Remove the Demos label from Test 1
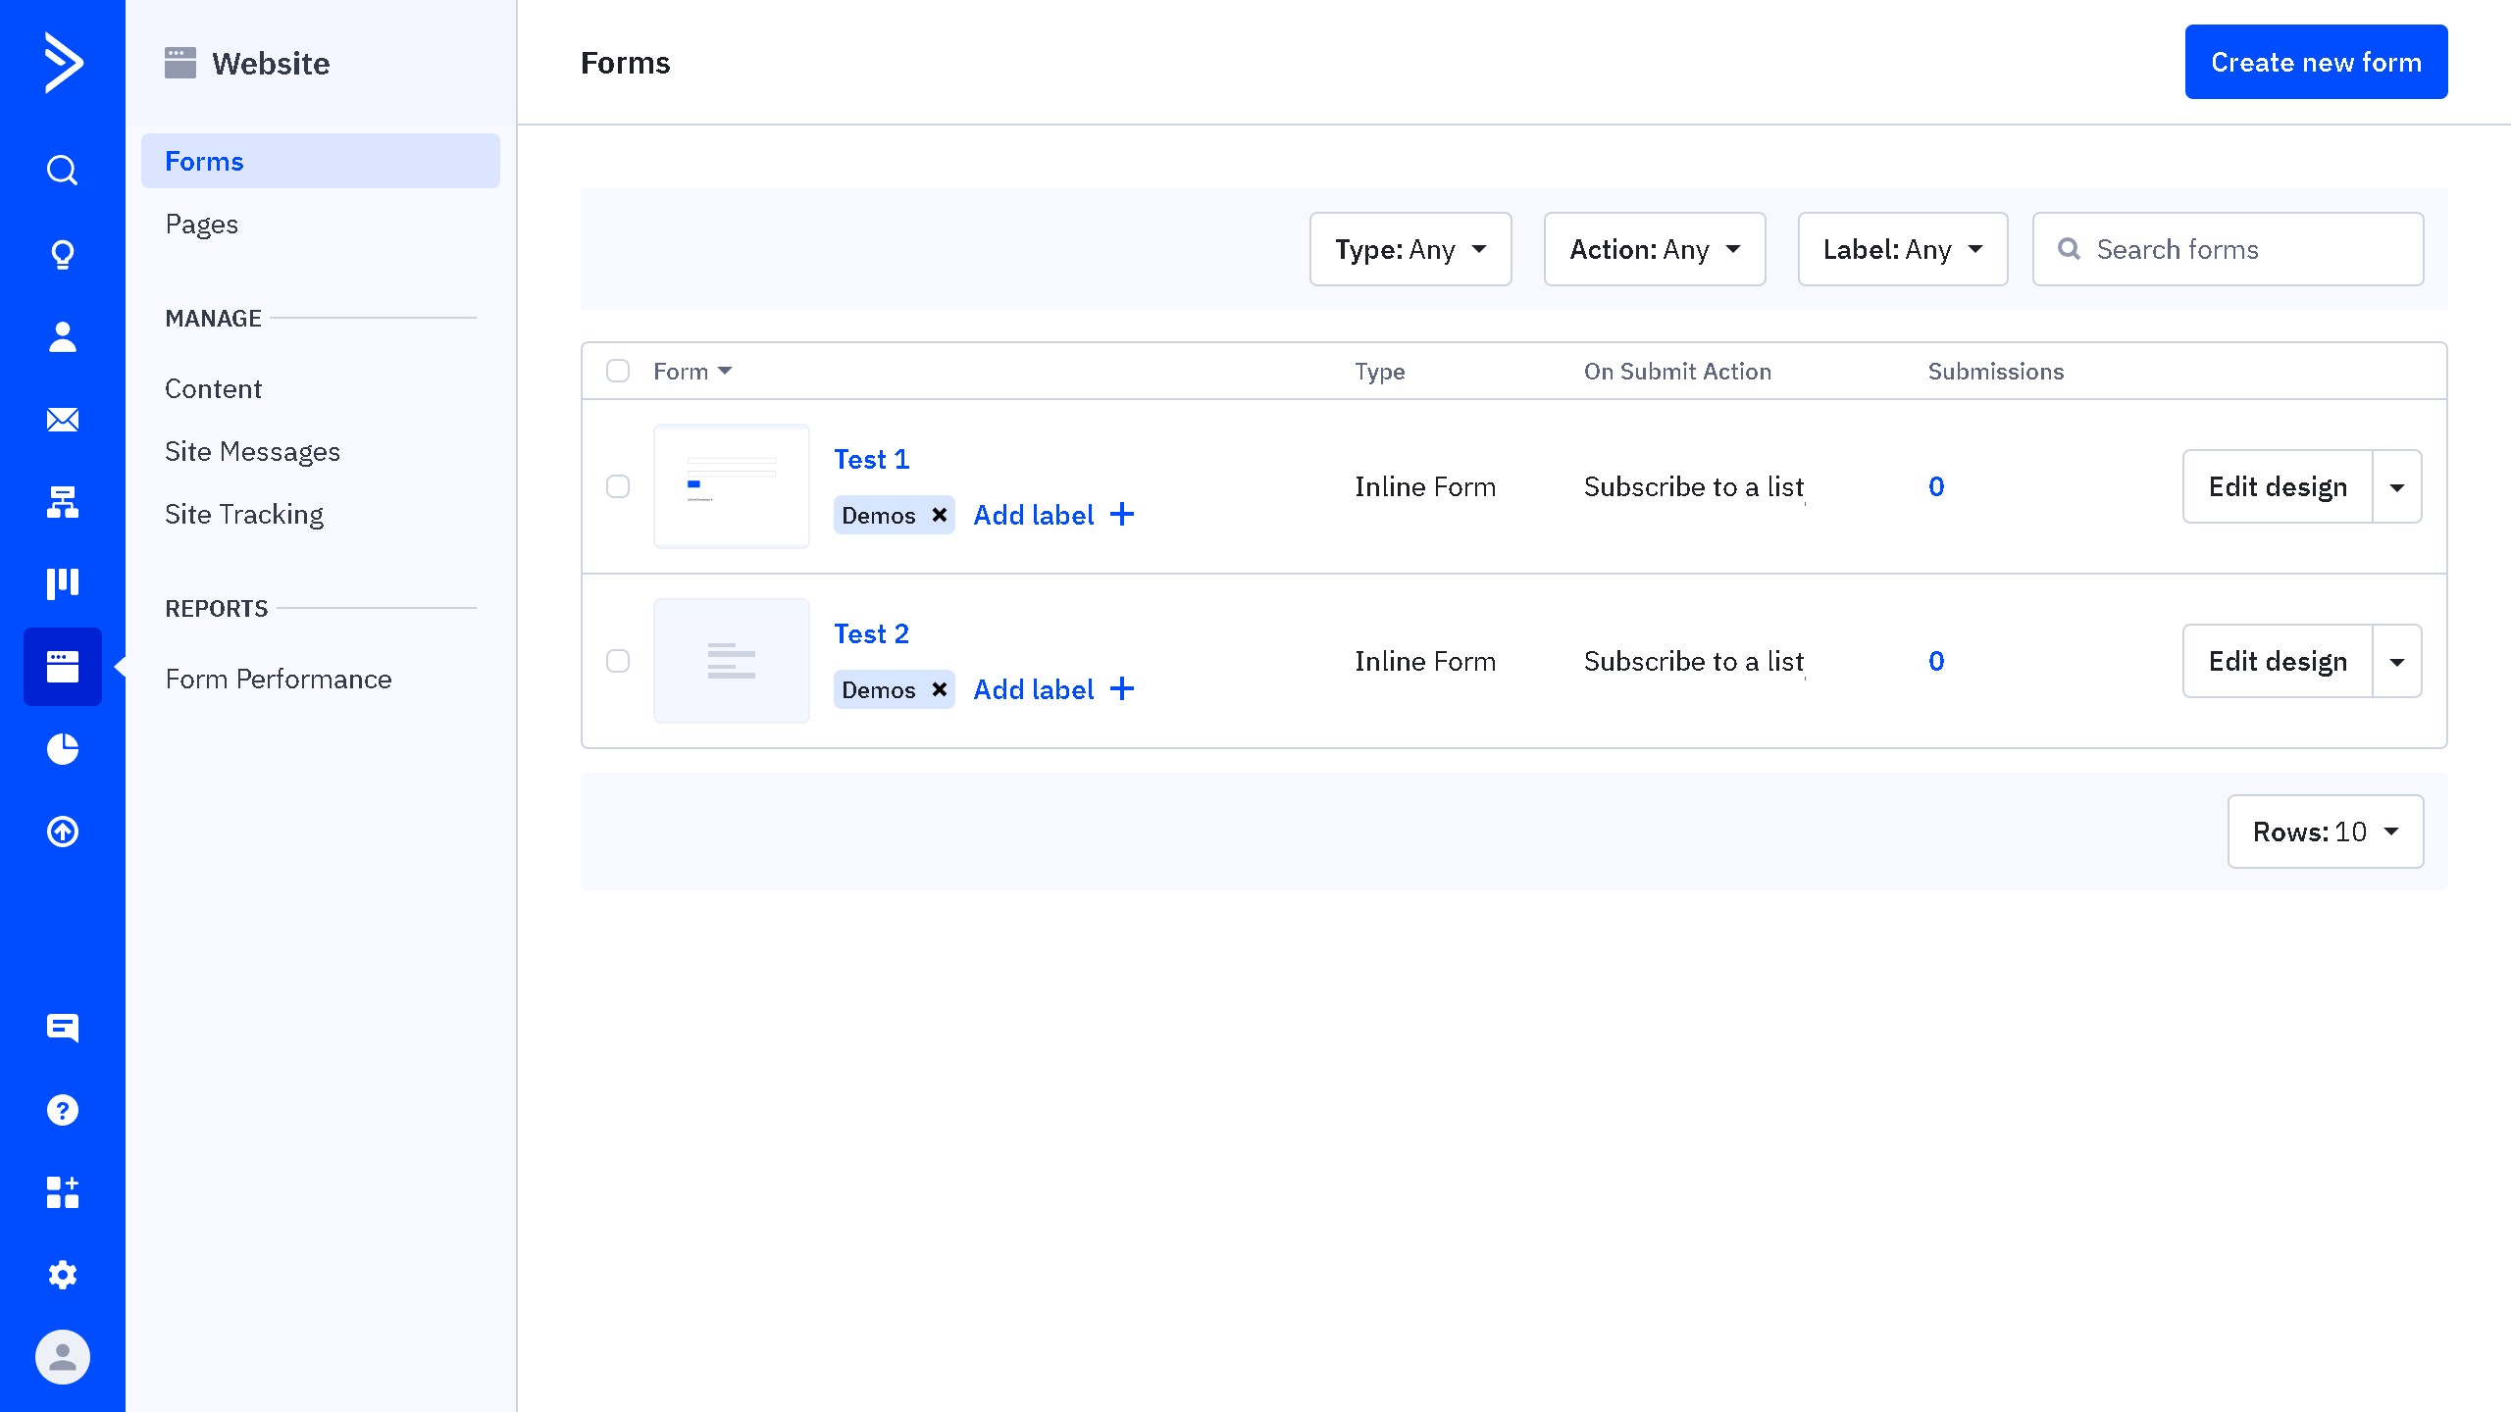The image size is (2511, 1412). pos(939,515)
